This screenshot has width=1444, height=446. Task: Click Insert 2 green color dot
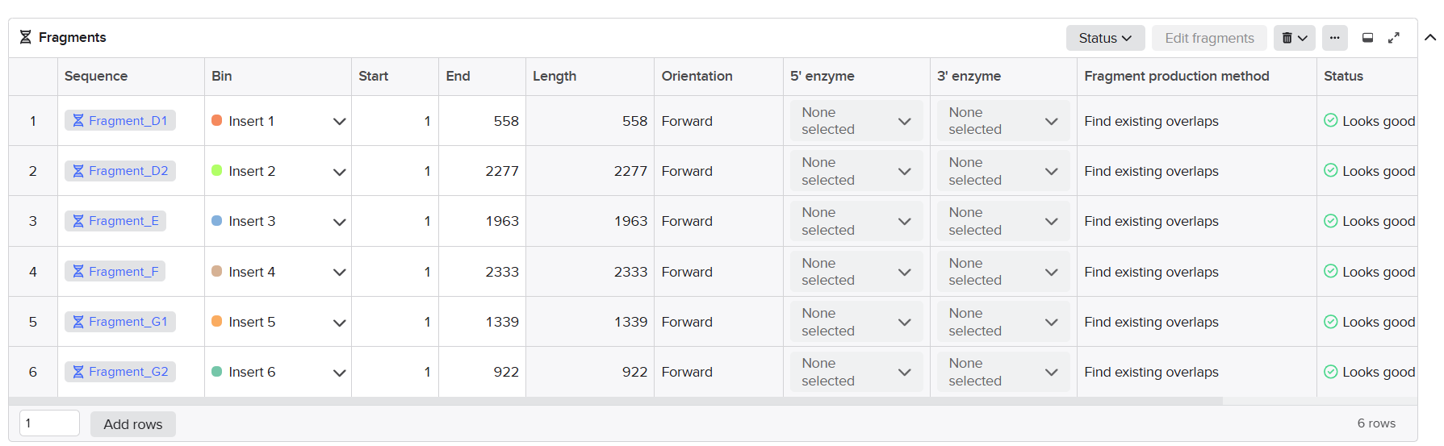(x=217, y=170)
